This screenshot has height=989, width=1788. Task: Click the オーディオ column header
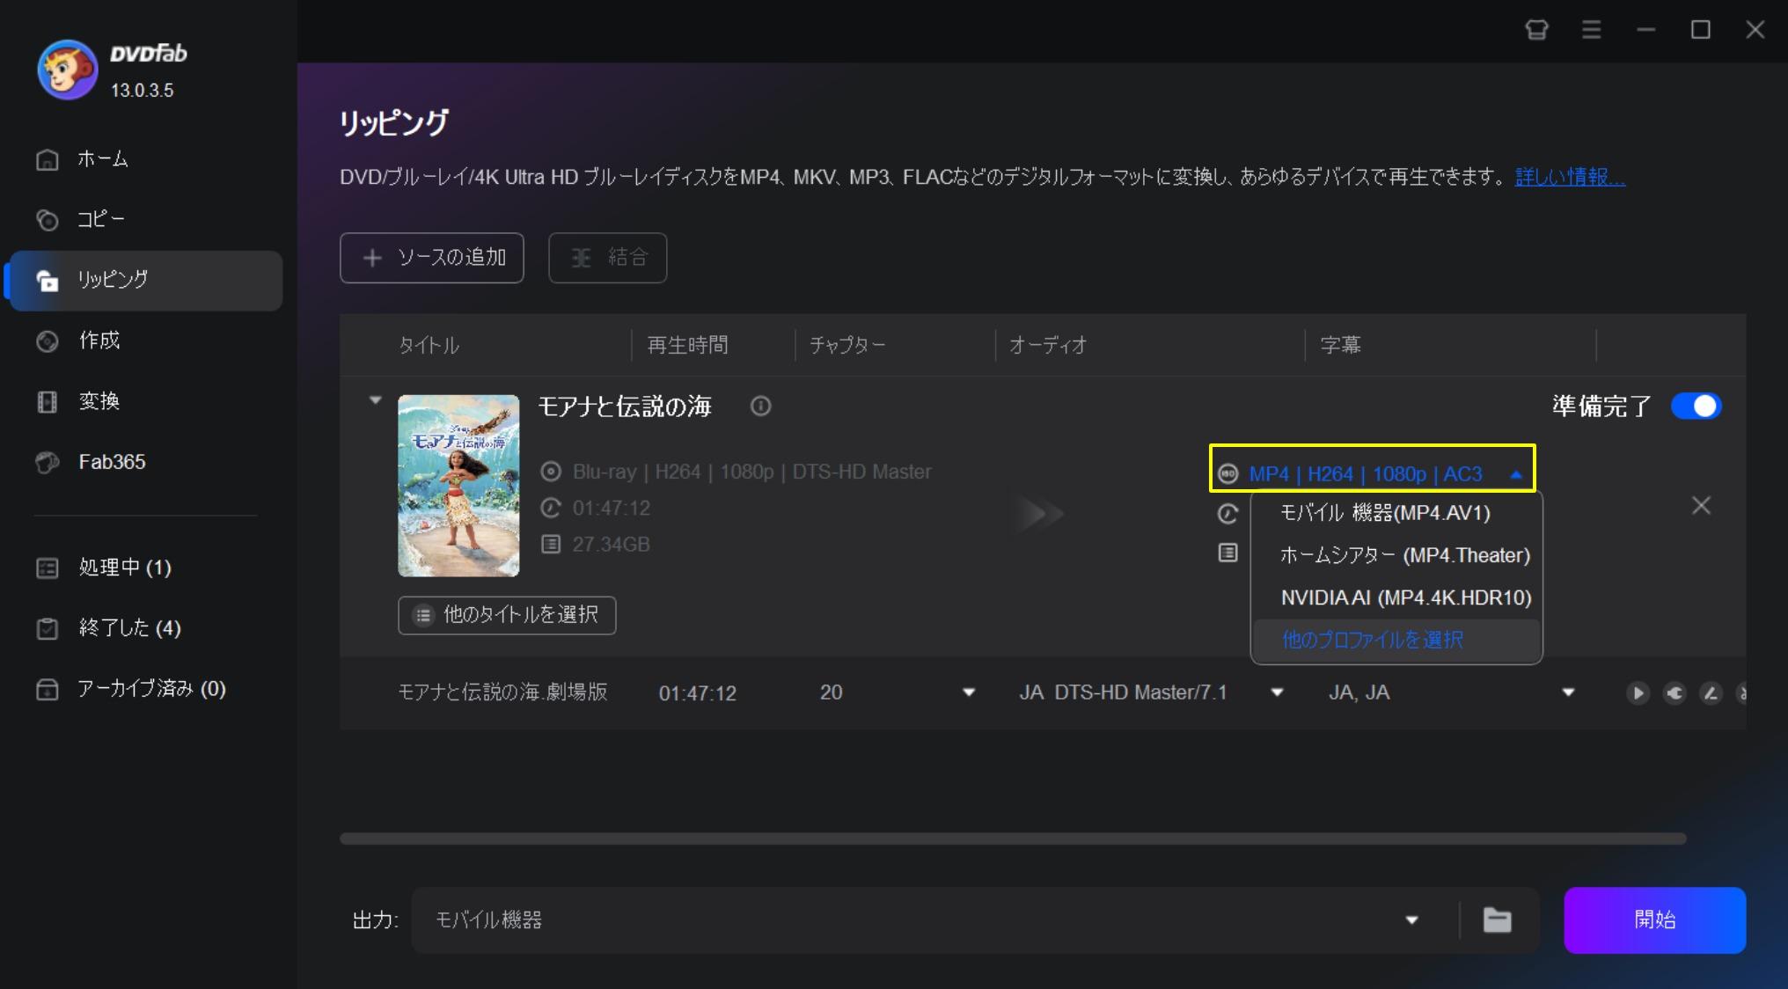click(1047, 346)
